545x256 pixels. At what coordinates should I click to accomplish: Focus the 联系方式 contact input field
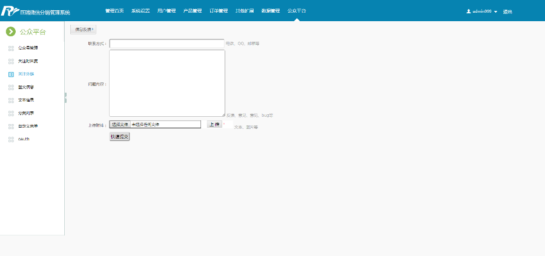coord(167,44)
